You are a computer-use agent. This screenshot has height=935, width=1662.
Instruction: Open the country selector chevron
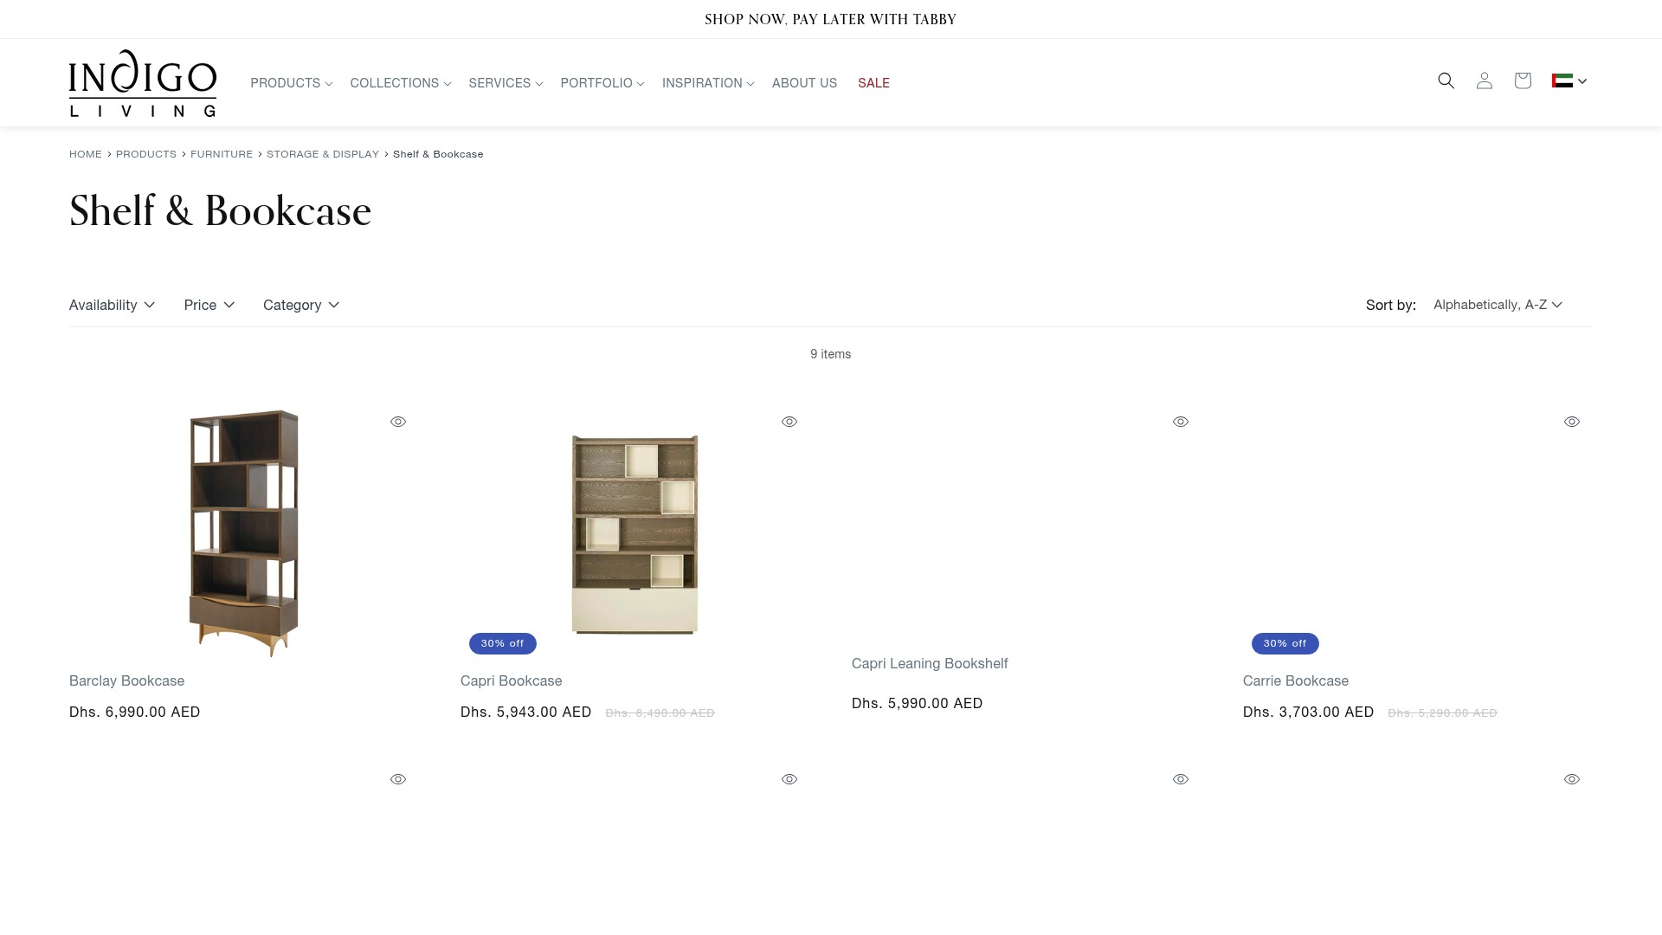tap(1582, 81)
